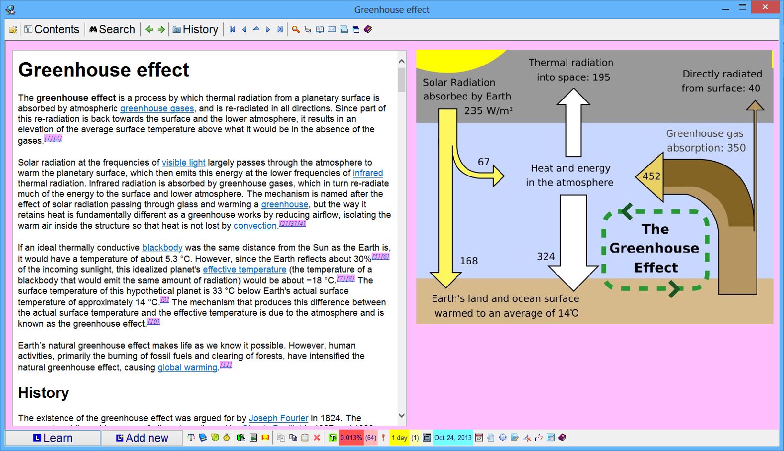Click the envelope mail icon in toolbar

coord(332,29)
